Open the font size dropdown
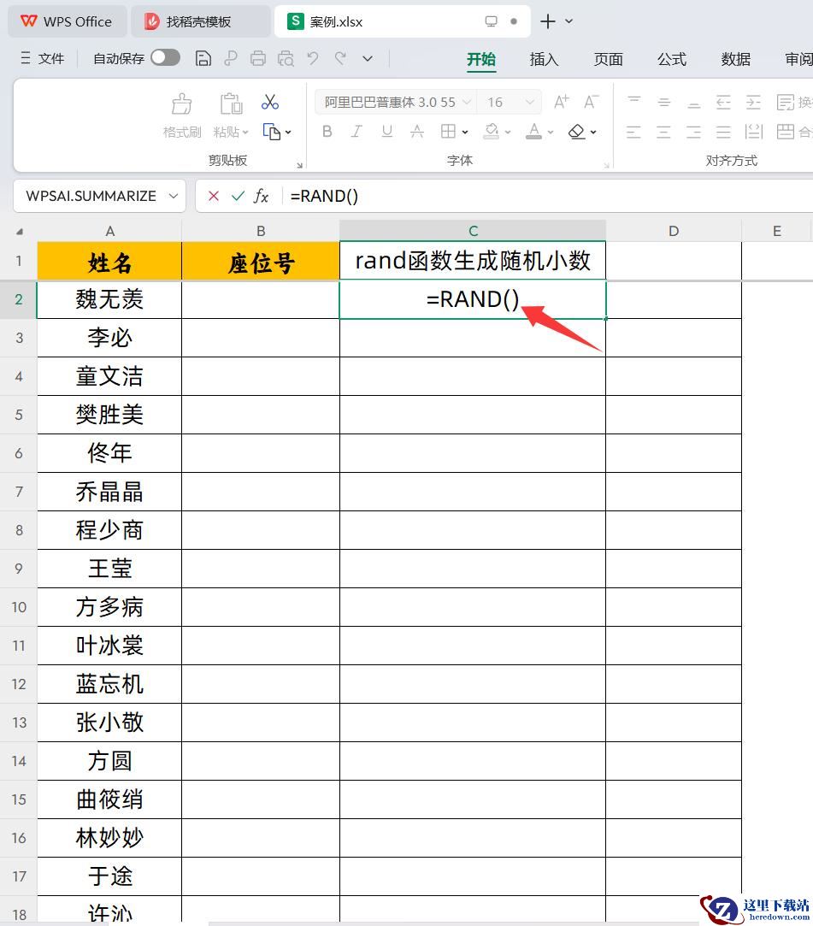The image size is (813, 926). pyautogui.click(x=530, y=103)
